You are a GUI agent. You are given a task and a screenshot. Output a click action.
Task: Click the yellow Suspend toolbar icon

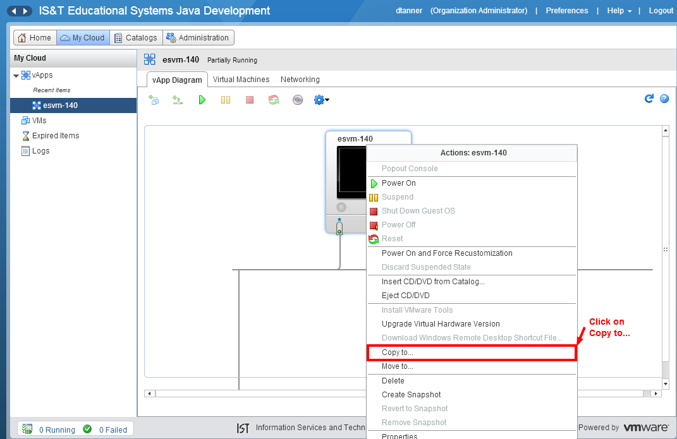(226, 100)
